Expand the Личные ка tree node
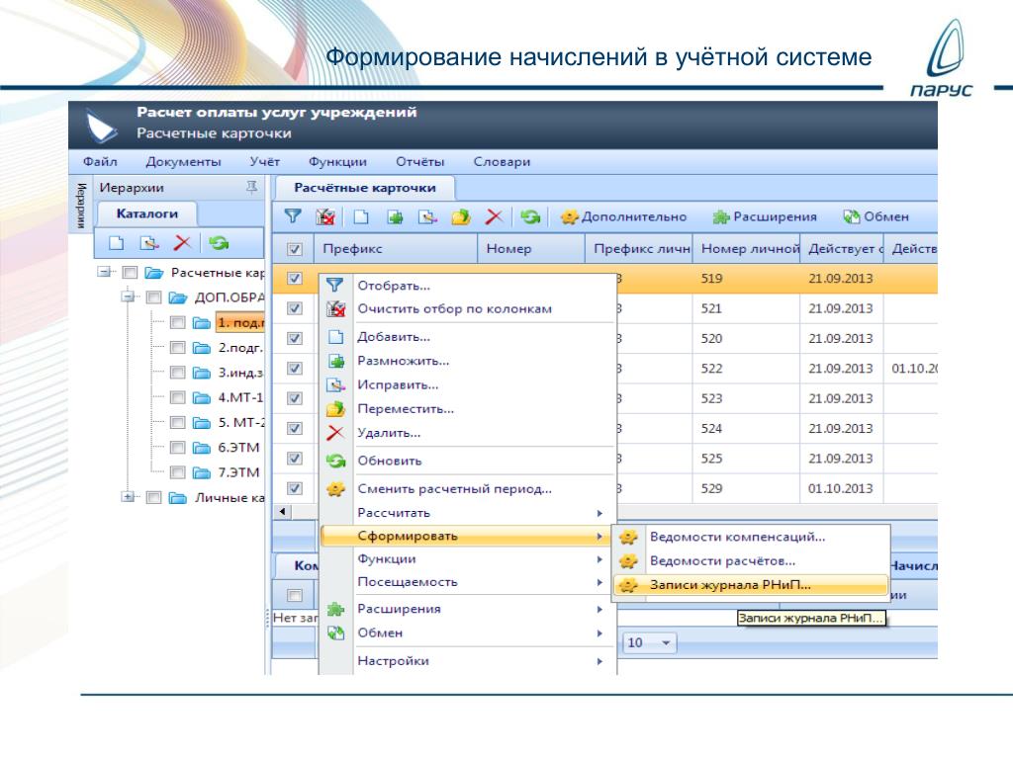The height and width of the screenshot is (759, 1013). (128, 497)
